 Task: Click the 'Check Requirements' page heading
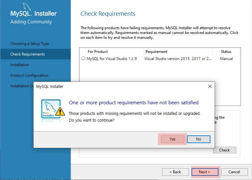108,14
